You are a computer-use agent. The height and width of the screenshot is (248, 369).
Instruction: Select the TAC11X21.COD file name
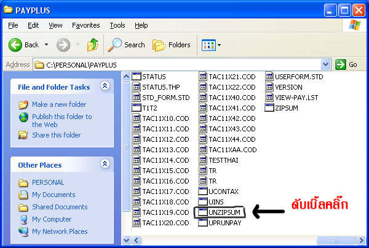[232, 77]
